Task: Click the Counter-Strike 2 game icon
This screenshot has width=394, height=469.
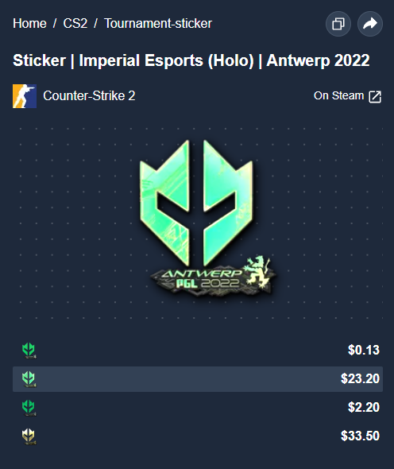Action: click(25, 96)
